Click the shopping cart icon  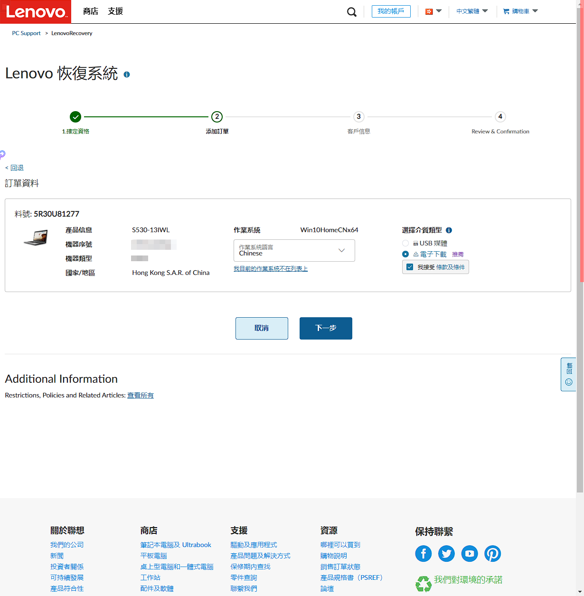pos(506,11)
